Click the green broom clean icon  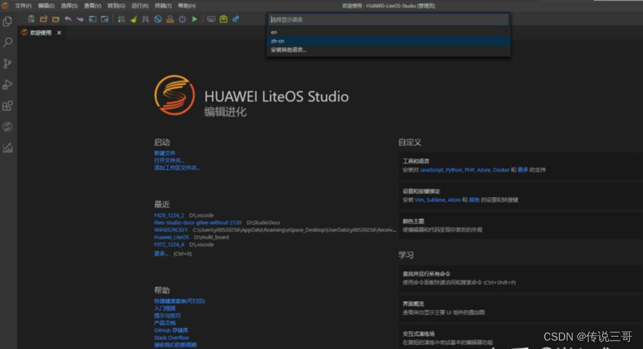(x=134, y=19)
